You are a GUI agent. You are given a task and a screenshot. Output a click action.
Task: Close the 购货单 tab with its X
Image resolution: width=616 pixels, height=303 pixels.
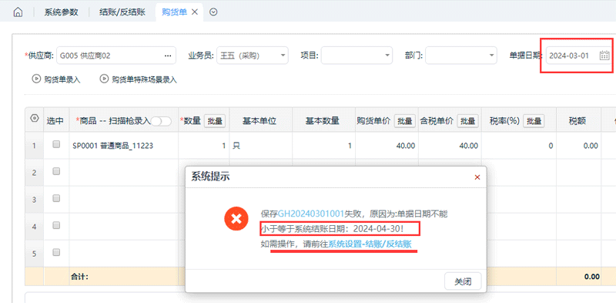pos(194,12)
